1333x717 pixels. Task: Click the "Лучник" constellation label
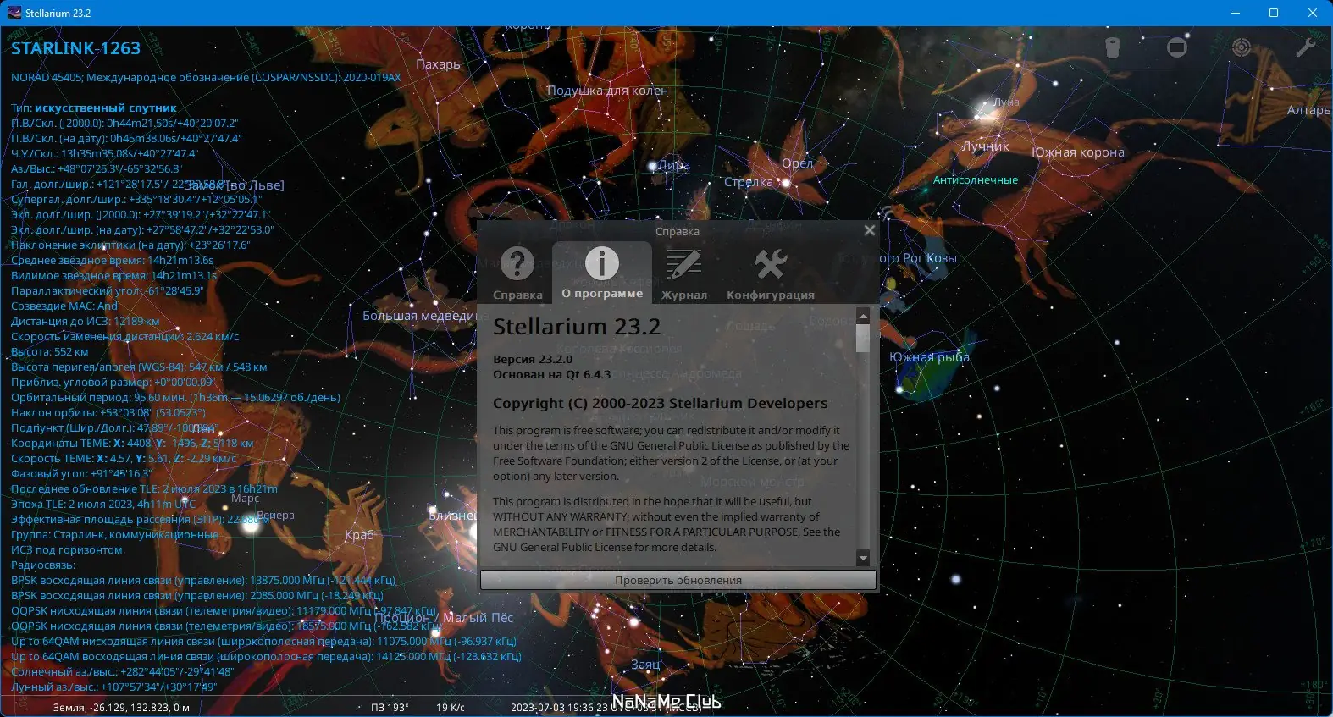pyautogui.click(x=985, y=146)
